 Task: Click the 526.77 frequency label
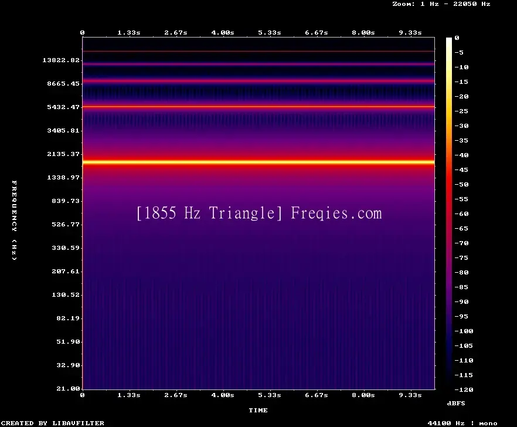point(66,225)
